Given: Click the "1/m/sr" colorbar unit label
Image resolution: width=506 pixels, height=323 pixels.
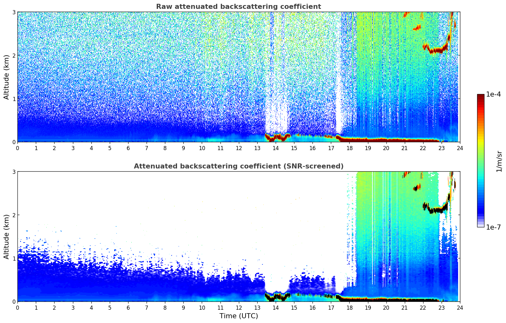Looking at the screenshot, I should click(499, 161).
